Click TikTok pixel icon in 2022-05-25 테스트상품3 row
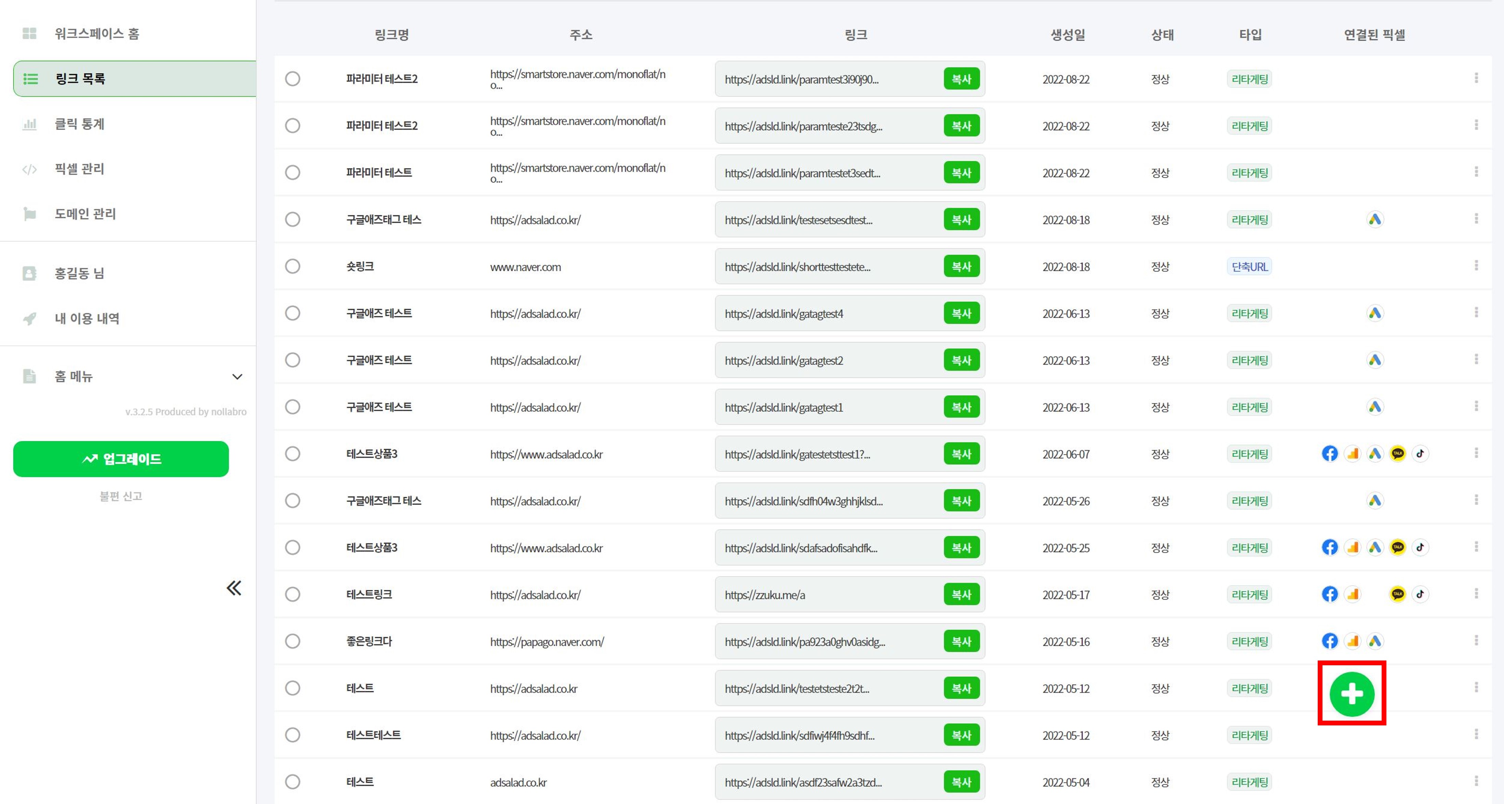The height and width of the screenshot is (804, 1504). coord(1420,547)
